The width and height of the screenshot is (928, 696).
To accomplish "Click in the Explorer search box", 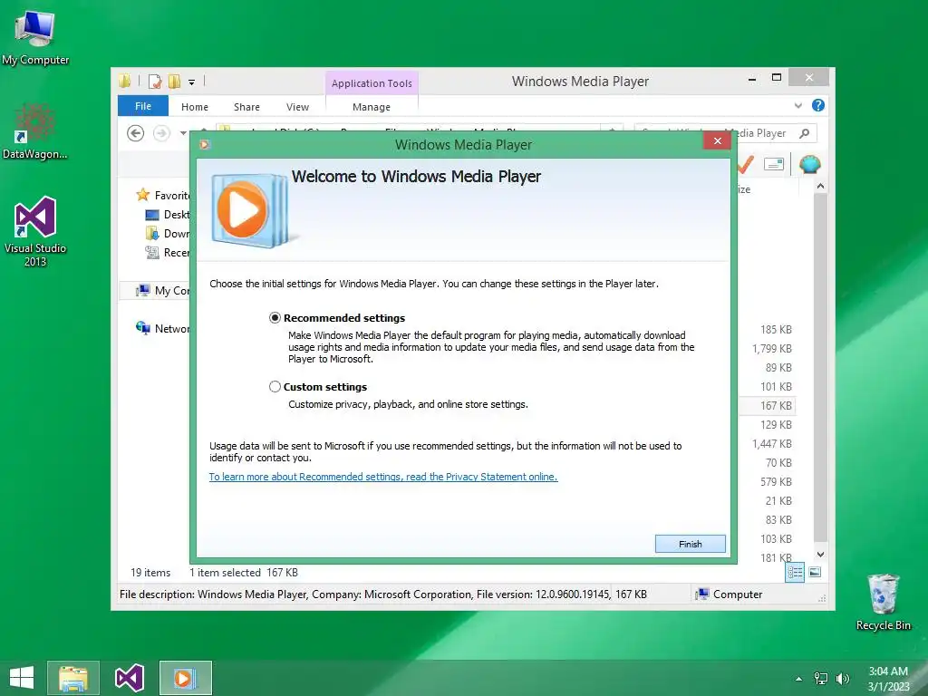I will click(x=725, y=133).
